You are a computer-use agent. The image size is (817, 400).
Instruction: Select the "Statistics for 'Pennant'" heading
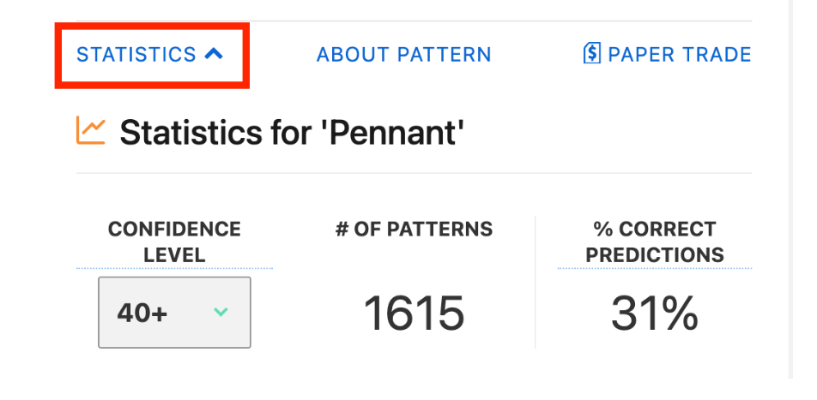pyautogui.click(x=292, y=132)
